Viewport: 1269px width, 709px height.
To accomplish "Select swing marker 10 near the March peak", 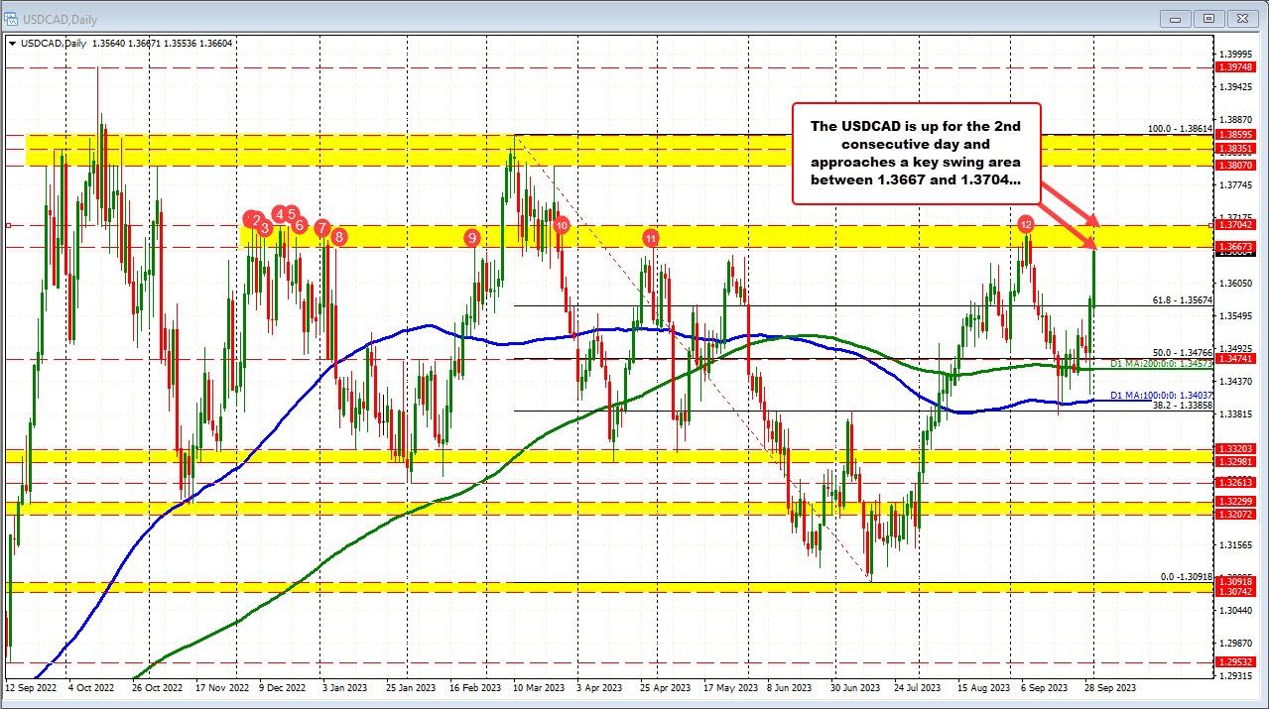I will [562, 226].
